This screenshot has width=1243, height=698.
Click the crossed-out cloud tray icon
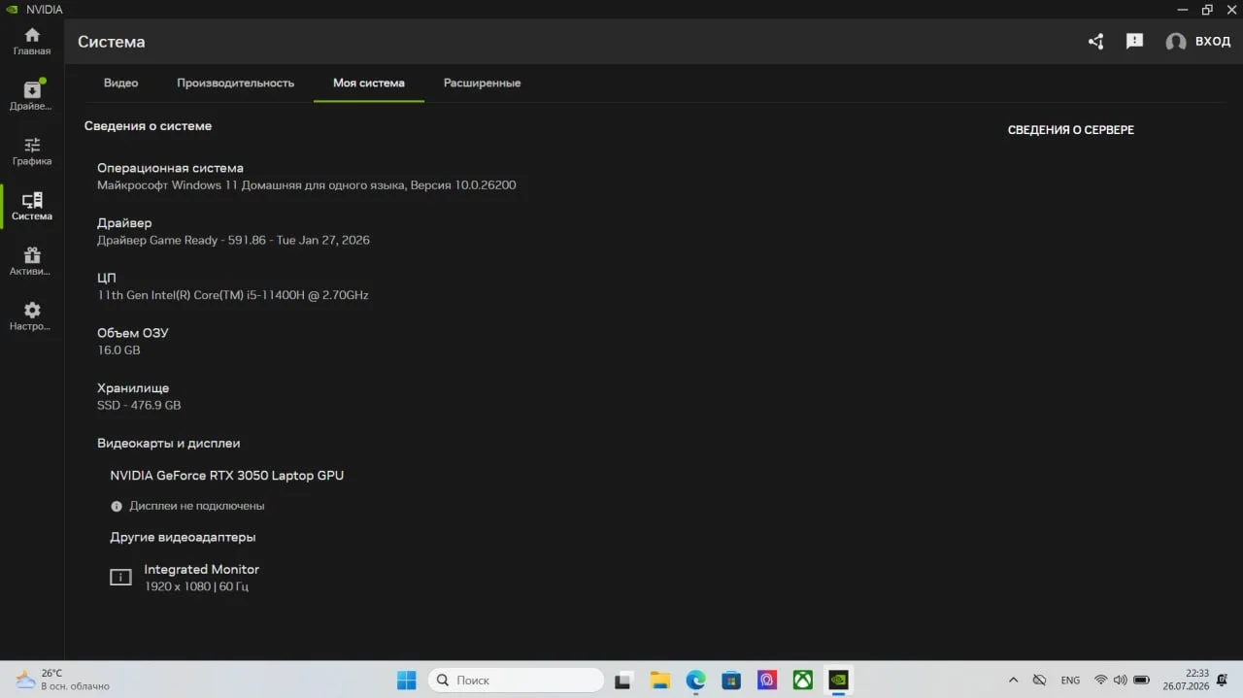click(1039, 681)
